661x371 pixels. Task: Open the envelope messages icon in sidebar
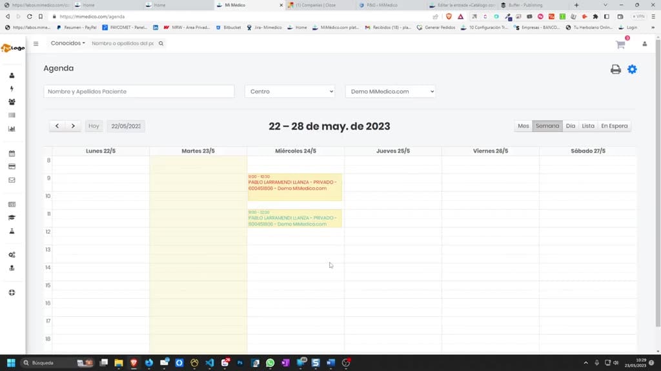pyautogui.click(x=12, y=180)
